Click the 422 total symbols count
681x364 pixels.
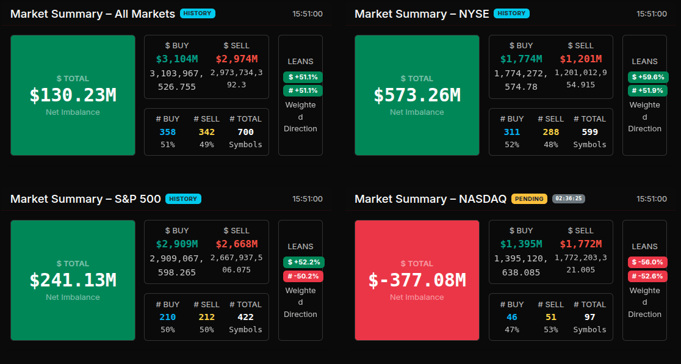point(245,318)
